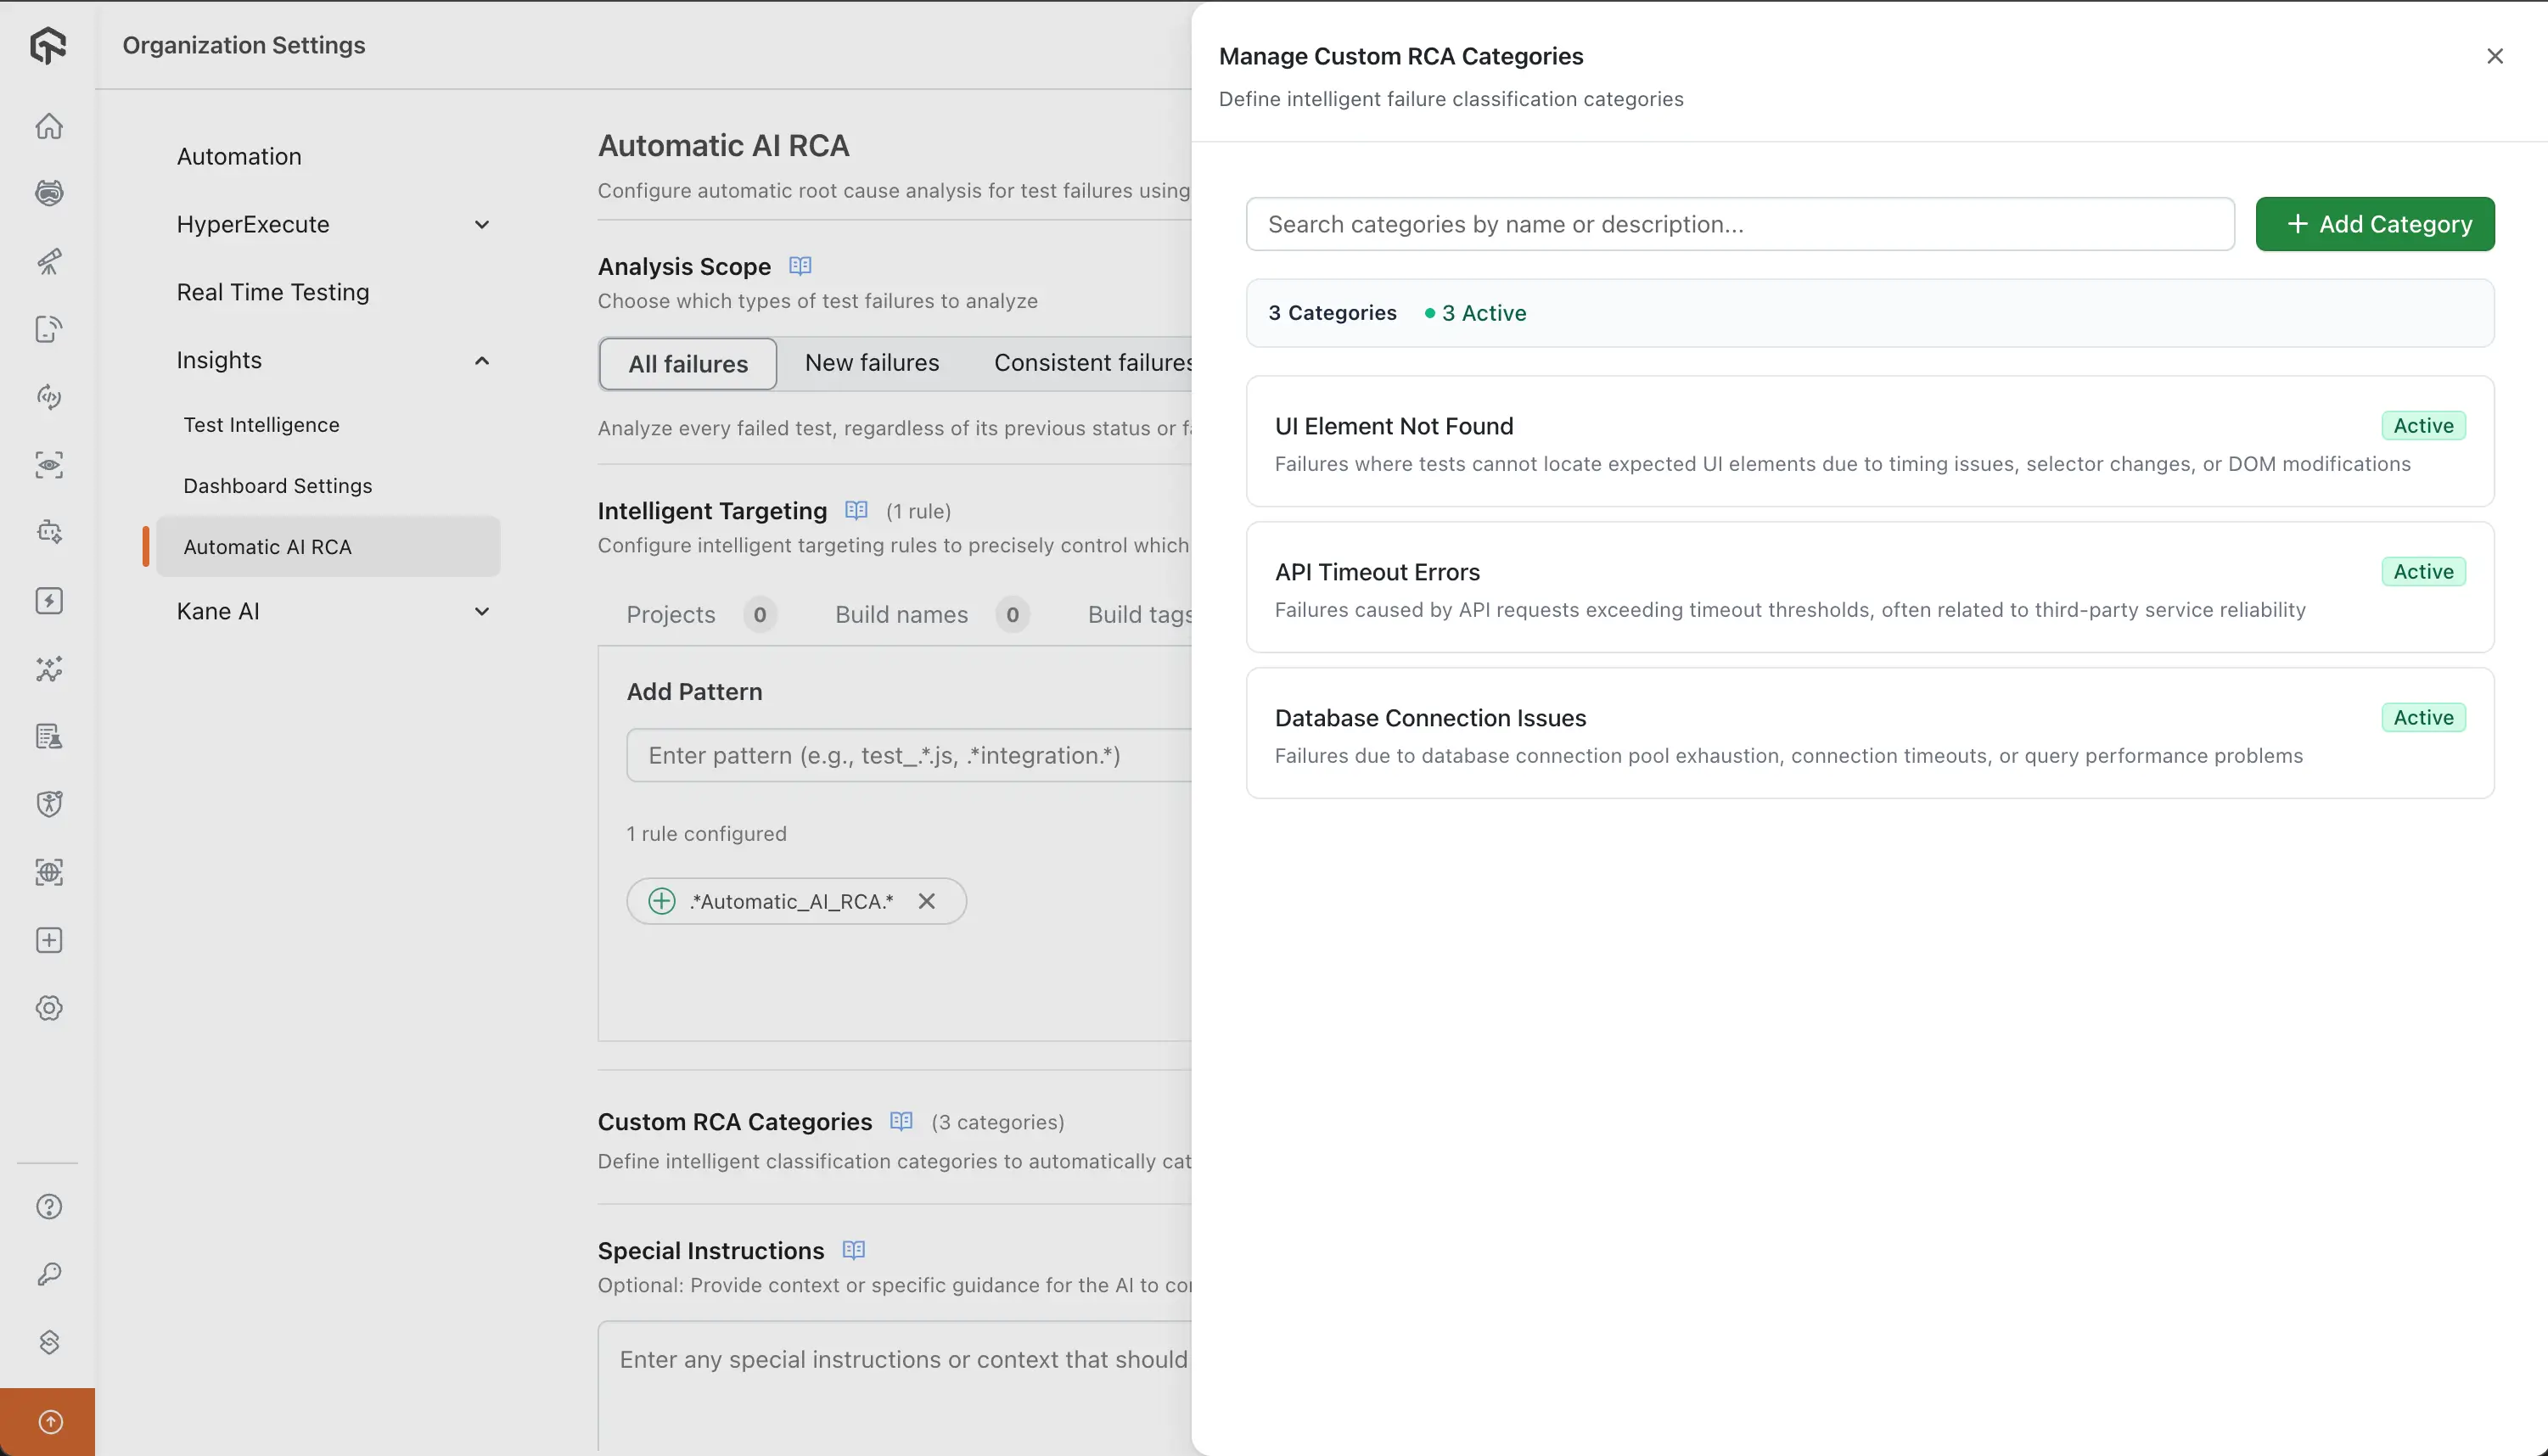This screenshot has height=1456, width=2548.
Task: Click the HyperExecute lightning icon in sidebar
Action: [48, 600]
